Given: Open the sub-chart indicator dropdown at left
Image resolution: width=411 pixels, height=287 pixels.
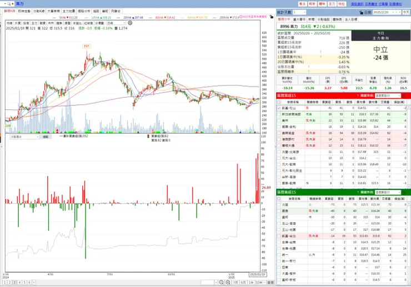Looking at the screenshot, I should (x=24, y=137).
